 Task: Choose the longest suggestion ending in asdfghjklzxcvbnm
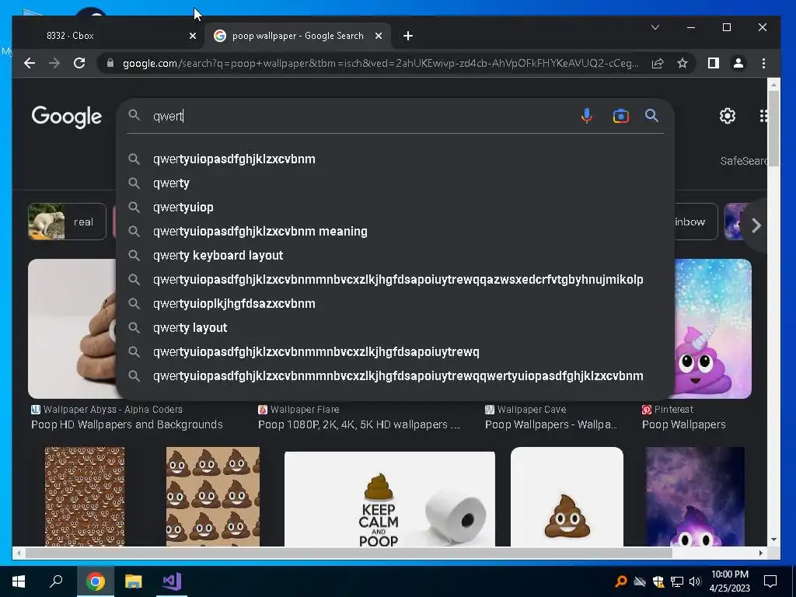pos(395,376)
